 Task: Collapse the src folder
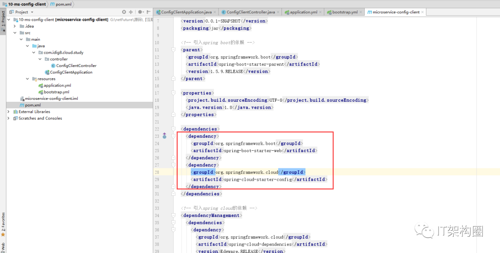coord(15,33)
